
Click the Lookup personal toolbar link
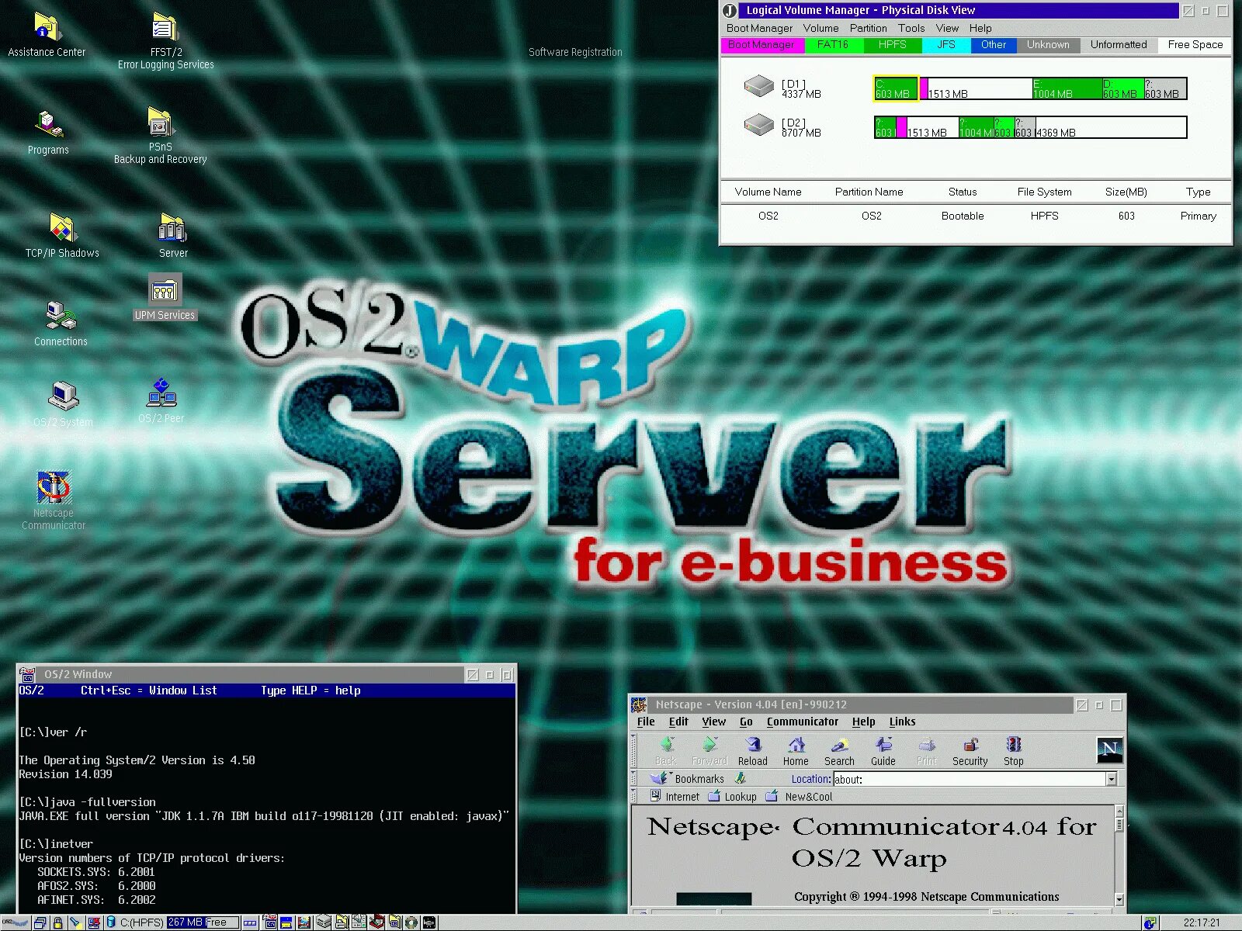(732, 796)
